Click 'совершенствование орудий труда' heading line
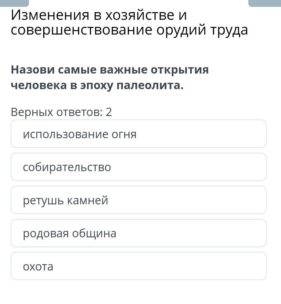Image resolution: width=281 pixels, height=304 pixels. click(x=129, y=30)
